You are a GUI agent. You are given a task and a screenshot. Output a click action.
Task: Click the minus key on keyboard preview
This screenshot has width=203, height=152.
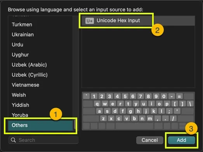(172, 97)
